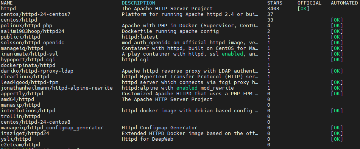Select the centos/httpd-24-centos7 image name
Image resolution: width=360 pixels, height=149 pixels.
coord(36,14)
